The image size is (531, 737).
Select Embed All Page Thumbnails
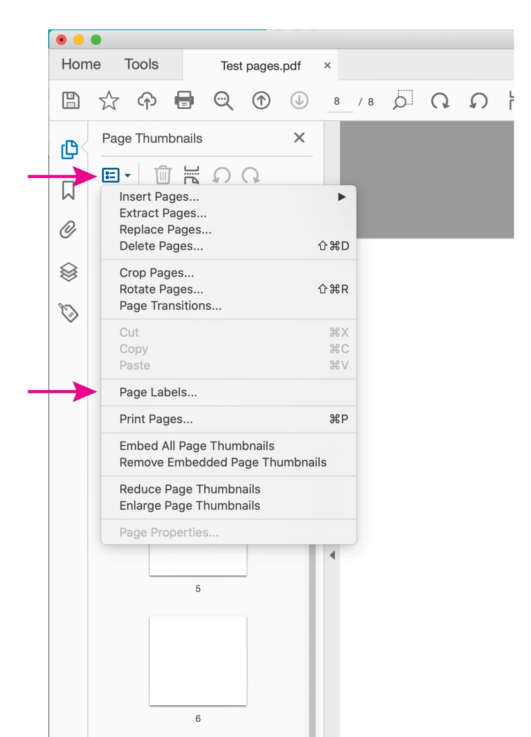(x=229, y=446)
